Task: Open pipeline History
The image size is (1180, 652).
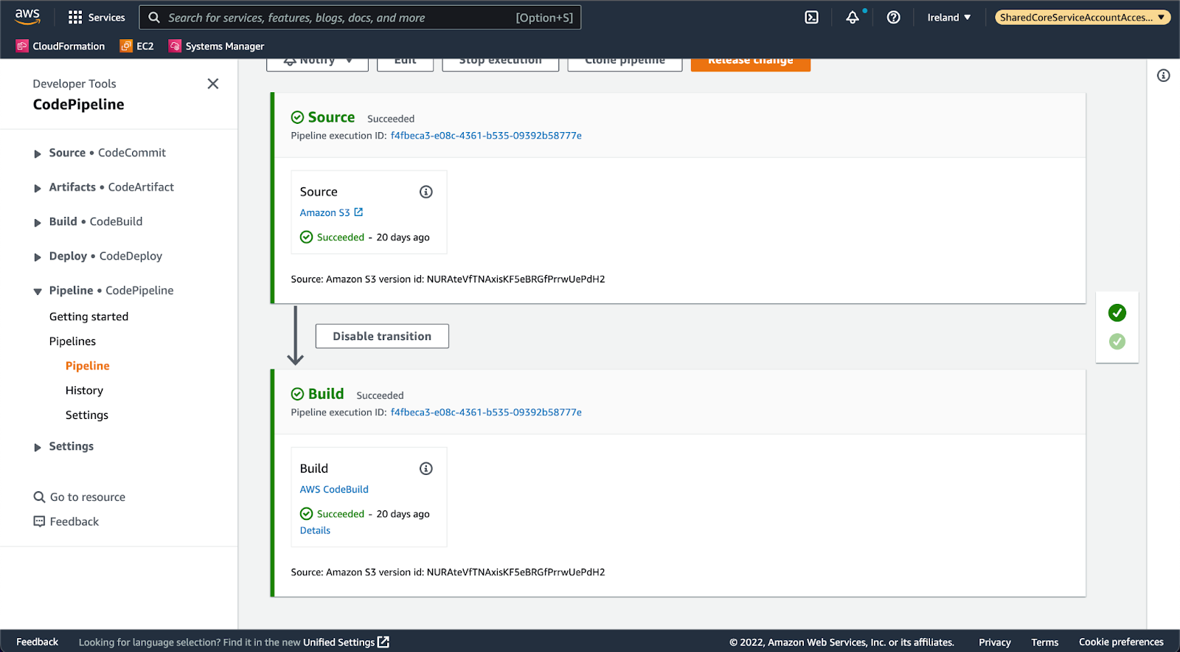Action: click(84, 390)
